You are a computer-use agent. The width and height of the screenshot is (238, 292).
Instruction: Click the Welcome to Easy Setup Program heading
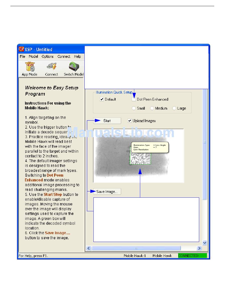[52, 91]
